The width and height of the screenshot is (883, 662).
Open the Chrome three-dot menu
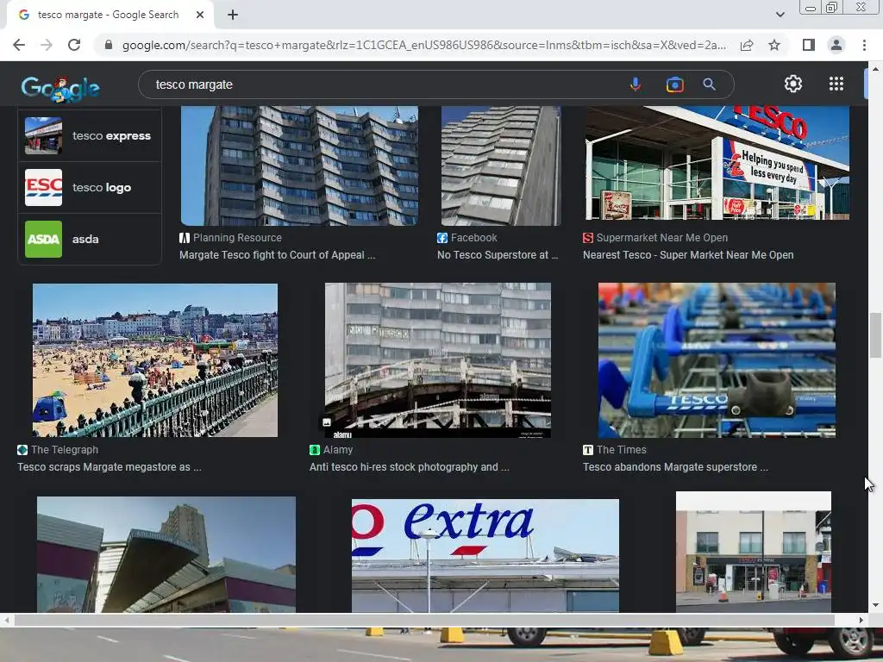[864, 45]
